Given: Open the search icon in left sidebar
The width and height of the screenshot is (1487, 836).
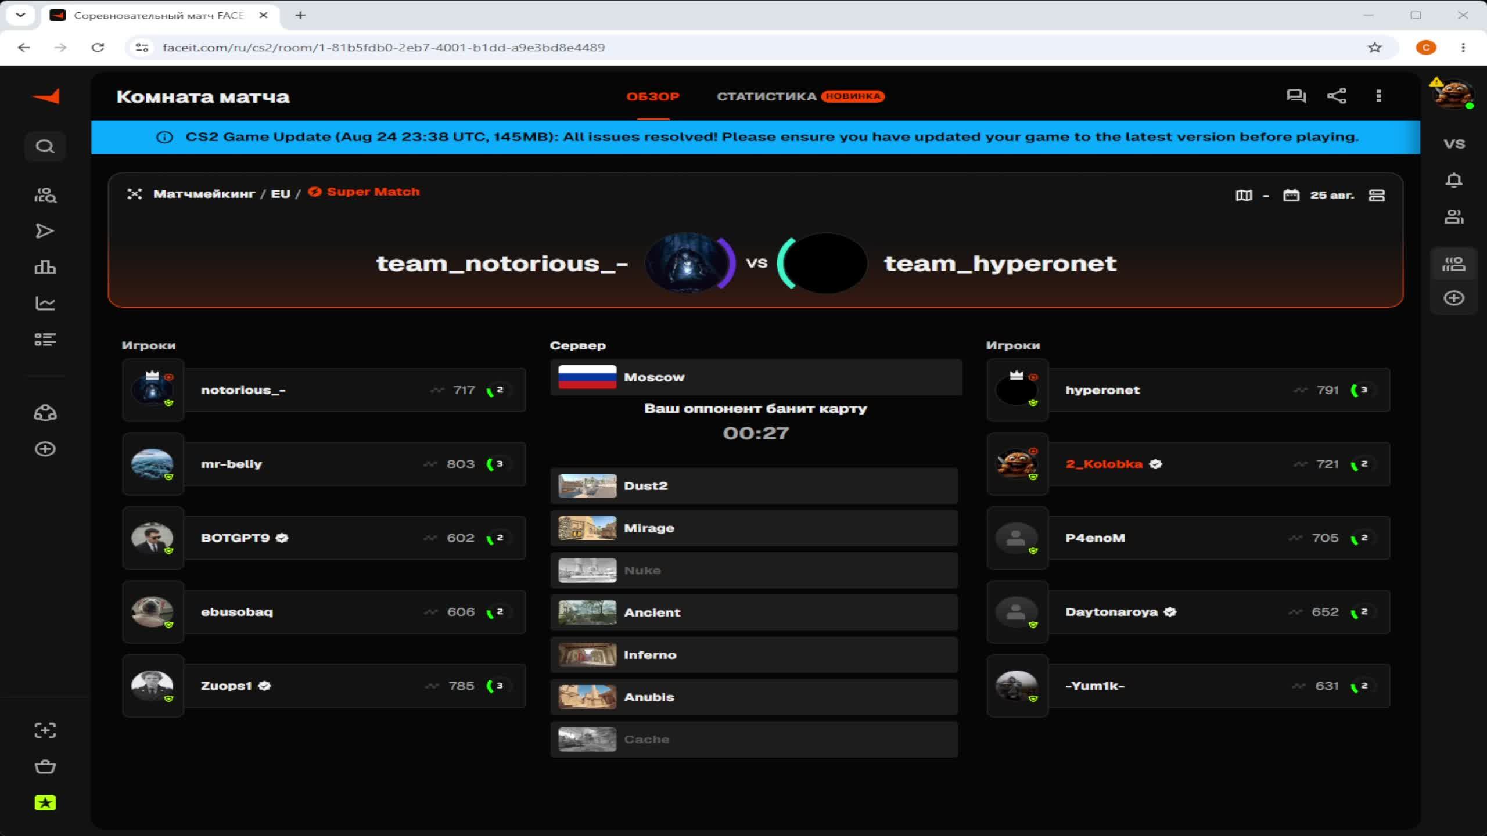Looking at the screenshot, I should pos(45,146).
